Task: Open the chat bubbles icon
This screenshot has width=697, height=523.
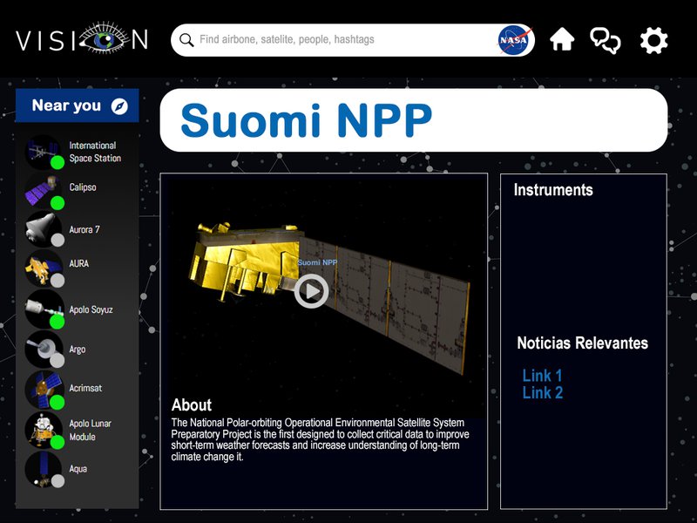Action: 606,40
